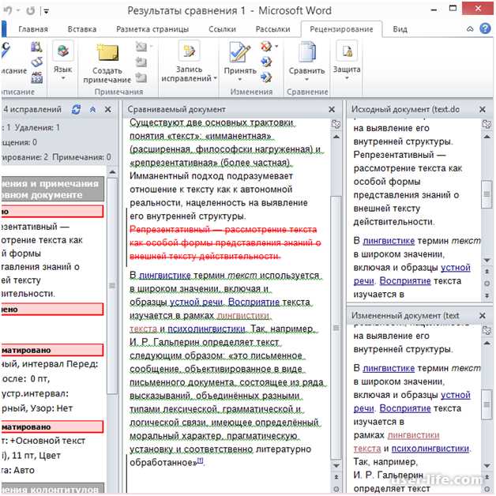Close the Исходный документ pane

(483, 110)
